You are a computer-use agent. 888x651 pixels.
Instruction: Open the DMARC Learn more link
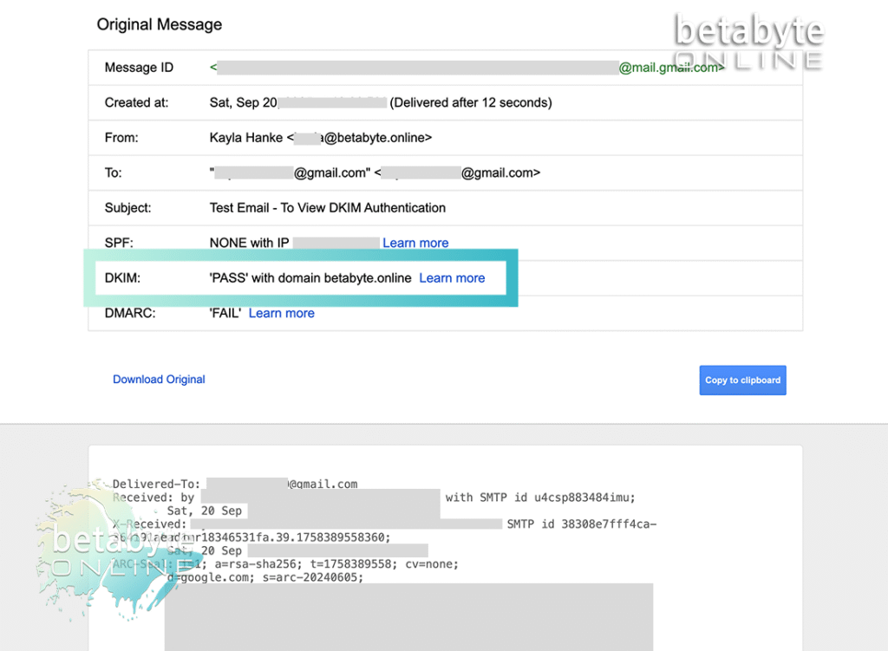pyautogui.click(x=281, y=313)
